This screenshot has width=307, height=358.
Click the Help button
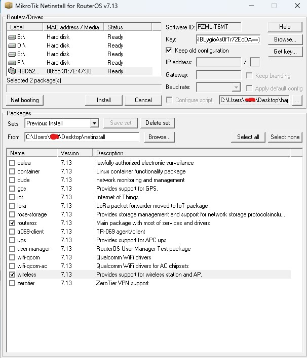coord(285,27)
